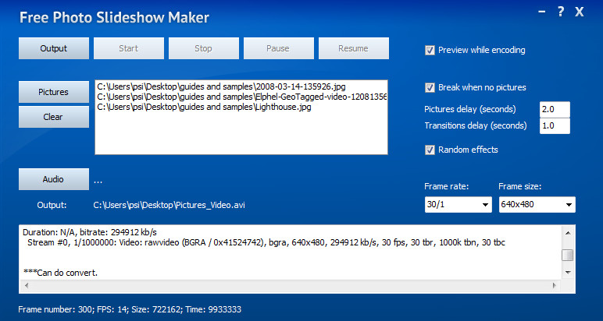The image size is (603, 321).
Task: Open the Frame rate dropdown
Action: click(458, 204)
